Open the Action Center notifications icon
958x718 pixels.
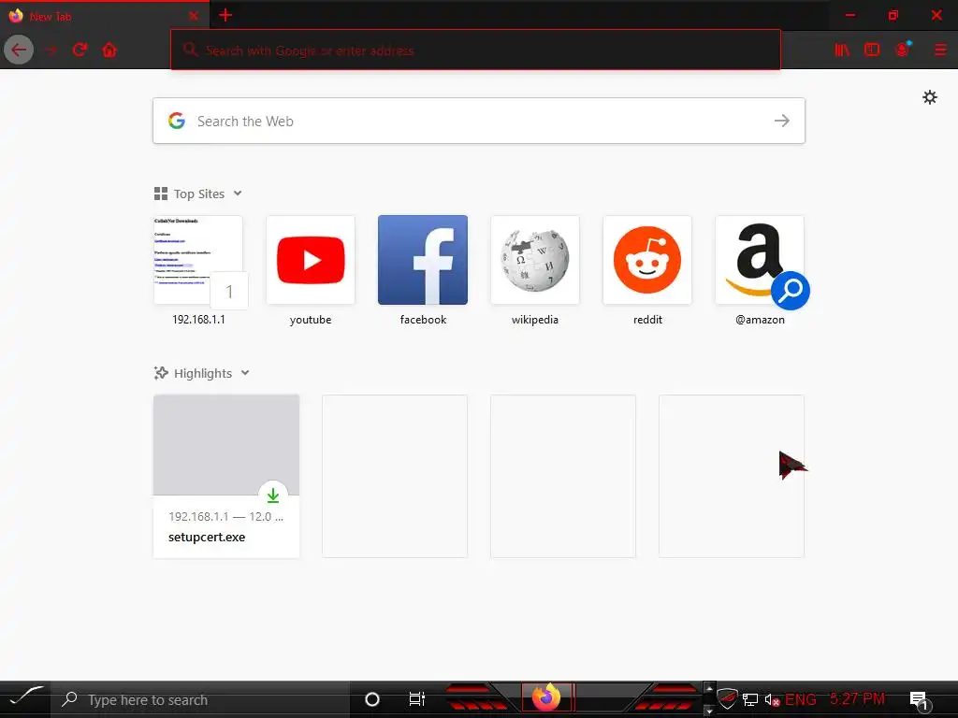pos(919,700)
